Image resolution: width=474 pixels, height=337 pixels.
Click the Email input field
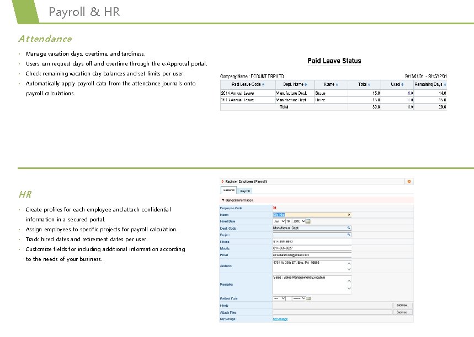click(x=312, y=255)
